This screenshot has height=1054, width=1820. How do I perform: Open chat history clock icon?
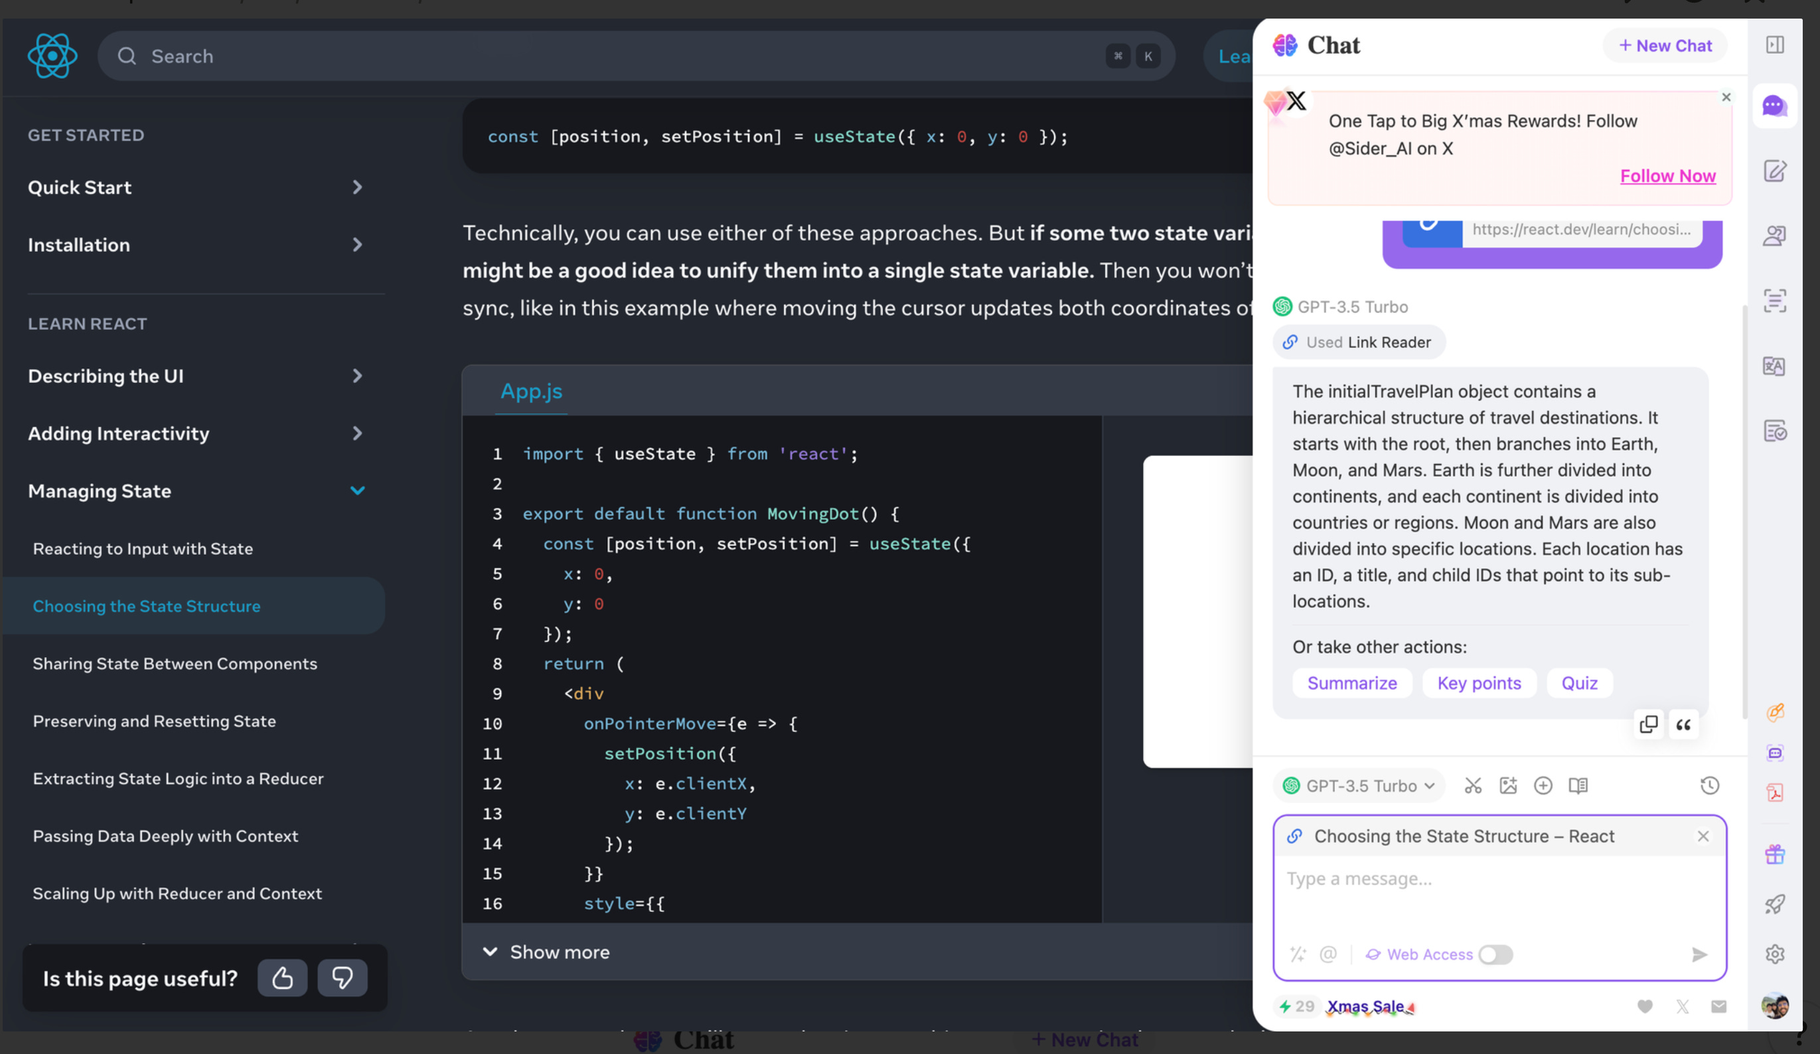pos(1708,785)
